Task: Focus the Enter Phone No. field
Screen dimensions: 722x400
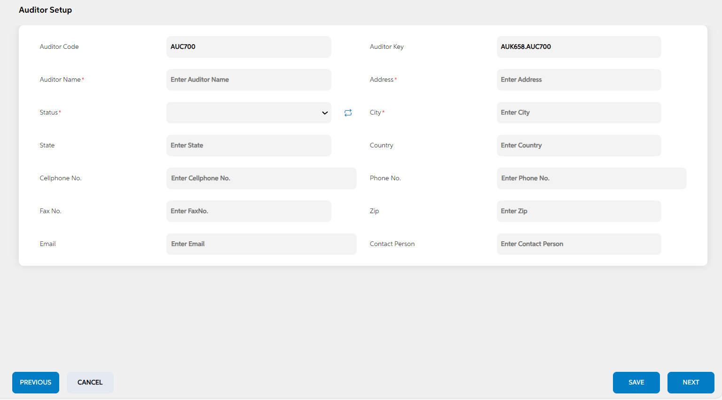Action: (x=591, y=178)
